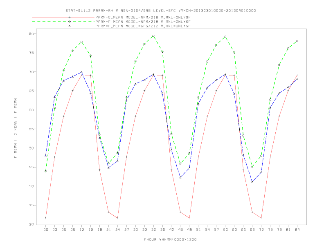Click the x-axis tick label 48
Viewport: 324px width, 250px height.
[x=189, y=230]
